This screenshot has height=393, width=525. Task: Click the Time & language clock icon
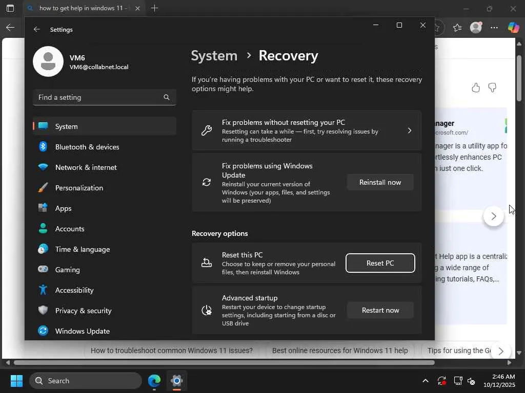click(43, 249)
